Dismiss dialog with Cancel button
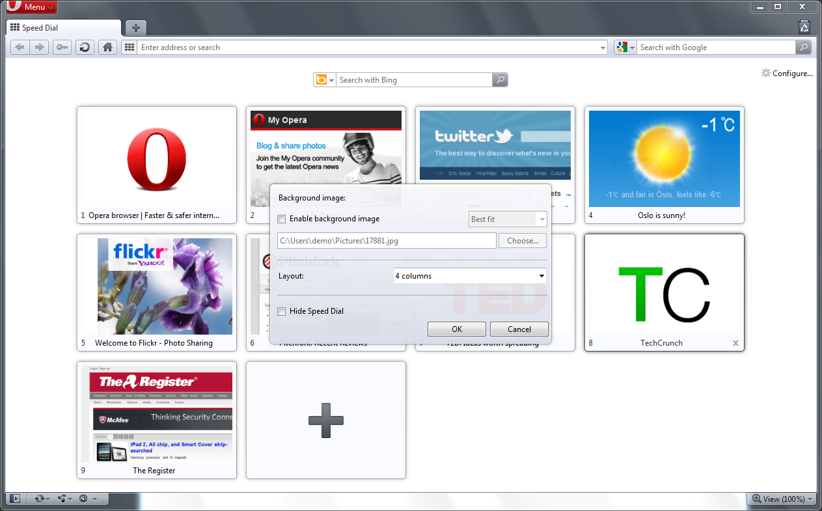822x511 pixels. pyautogui.click(x=519, y=329)
